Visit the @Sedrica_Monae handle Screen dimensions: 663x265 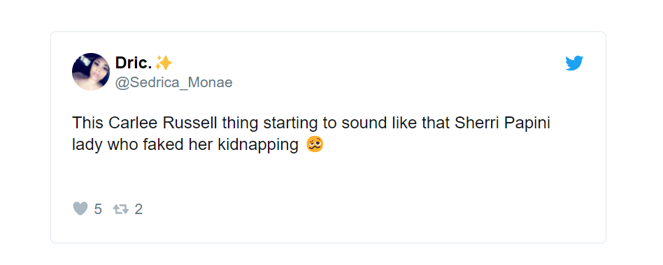pos(173,82)
